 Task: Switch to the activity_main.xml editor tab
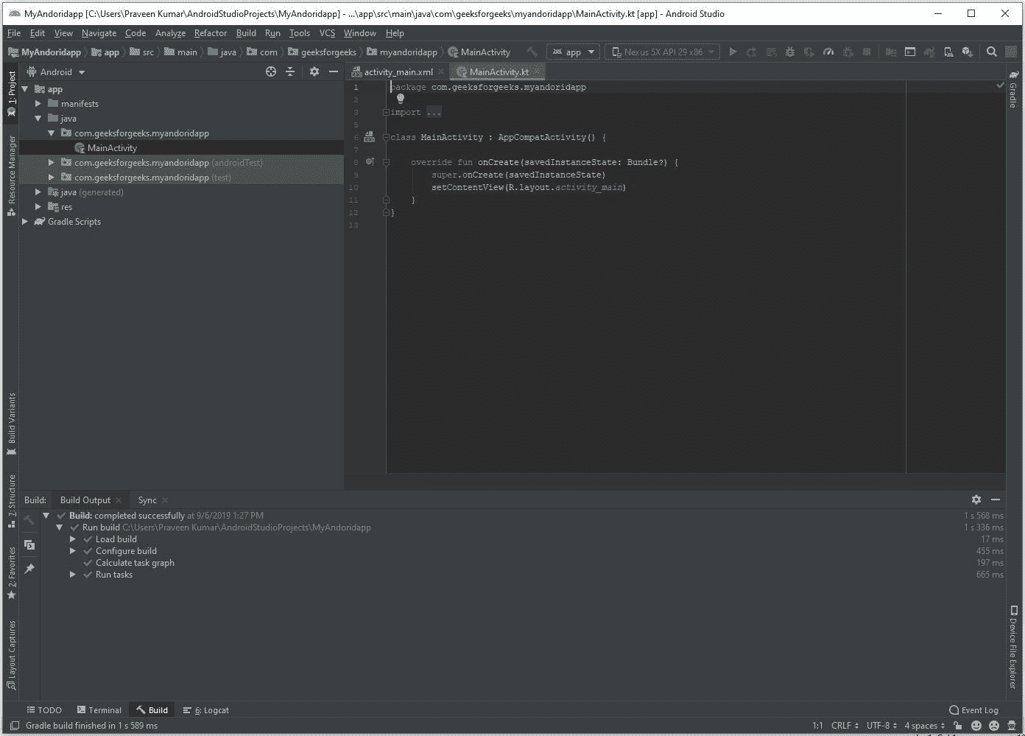coord(398,72)
